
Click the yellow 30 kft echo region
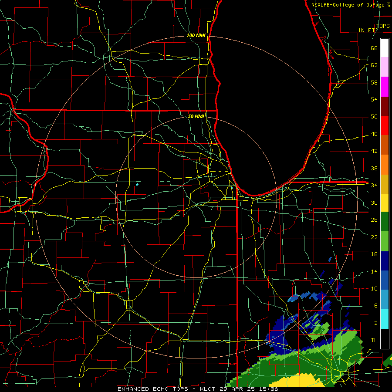point(296,380)
